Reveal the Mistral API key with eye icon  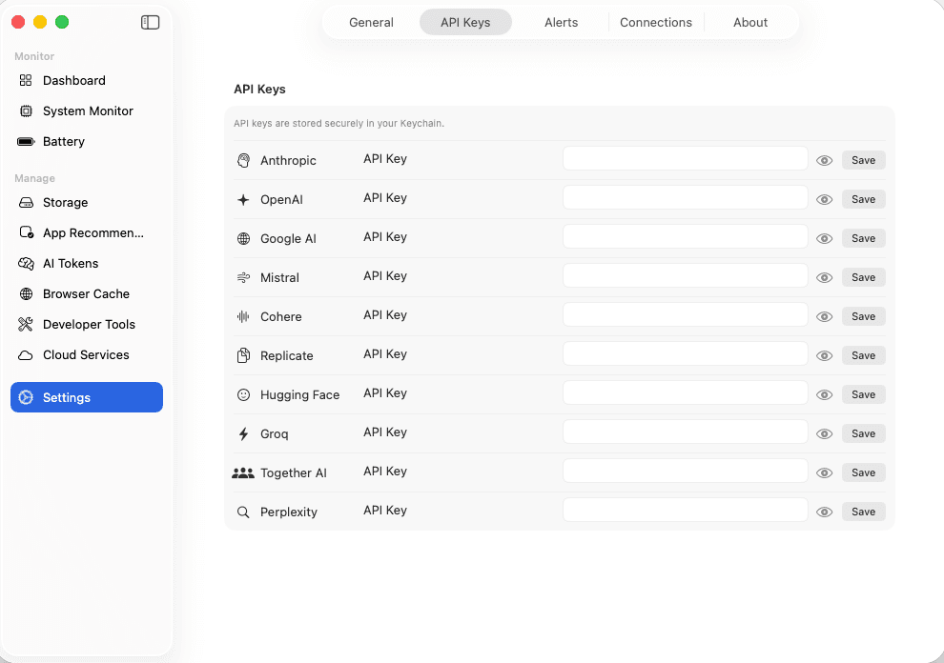[825, 277]
